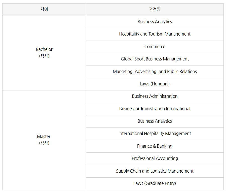Select the Master degree label
Screen dimensions: 226x192
(x=44, y=137)
